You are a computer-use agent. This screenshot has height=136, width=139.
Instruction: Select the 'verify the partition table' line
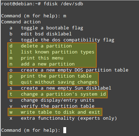coord(52,106)
